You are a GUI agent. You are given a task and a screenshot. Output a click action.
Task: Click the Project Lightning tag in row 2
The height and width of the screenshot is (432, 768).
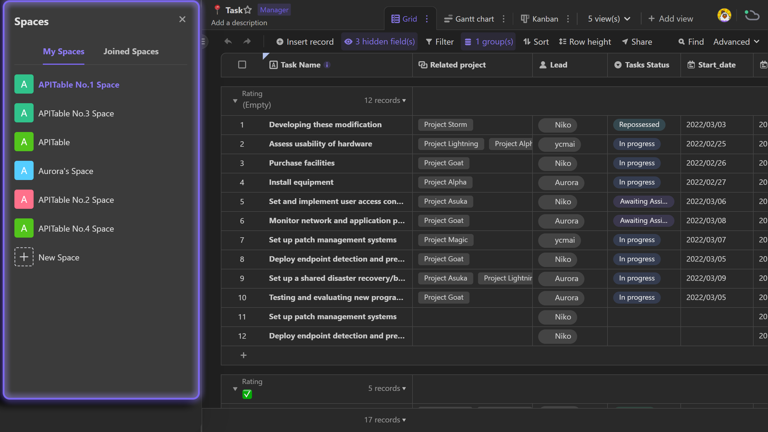click(451, 144)
